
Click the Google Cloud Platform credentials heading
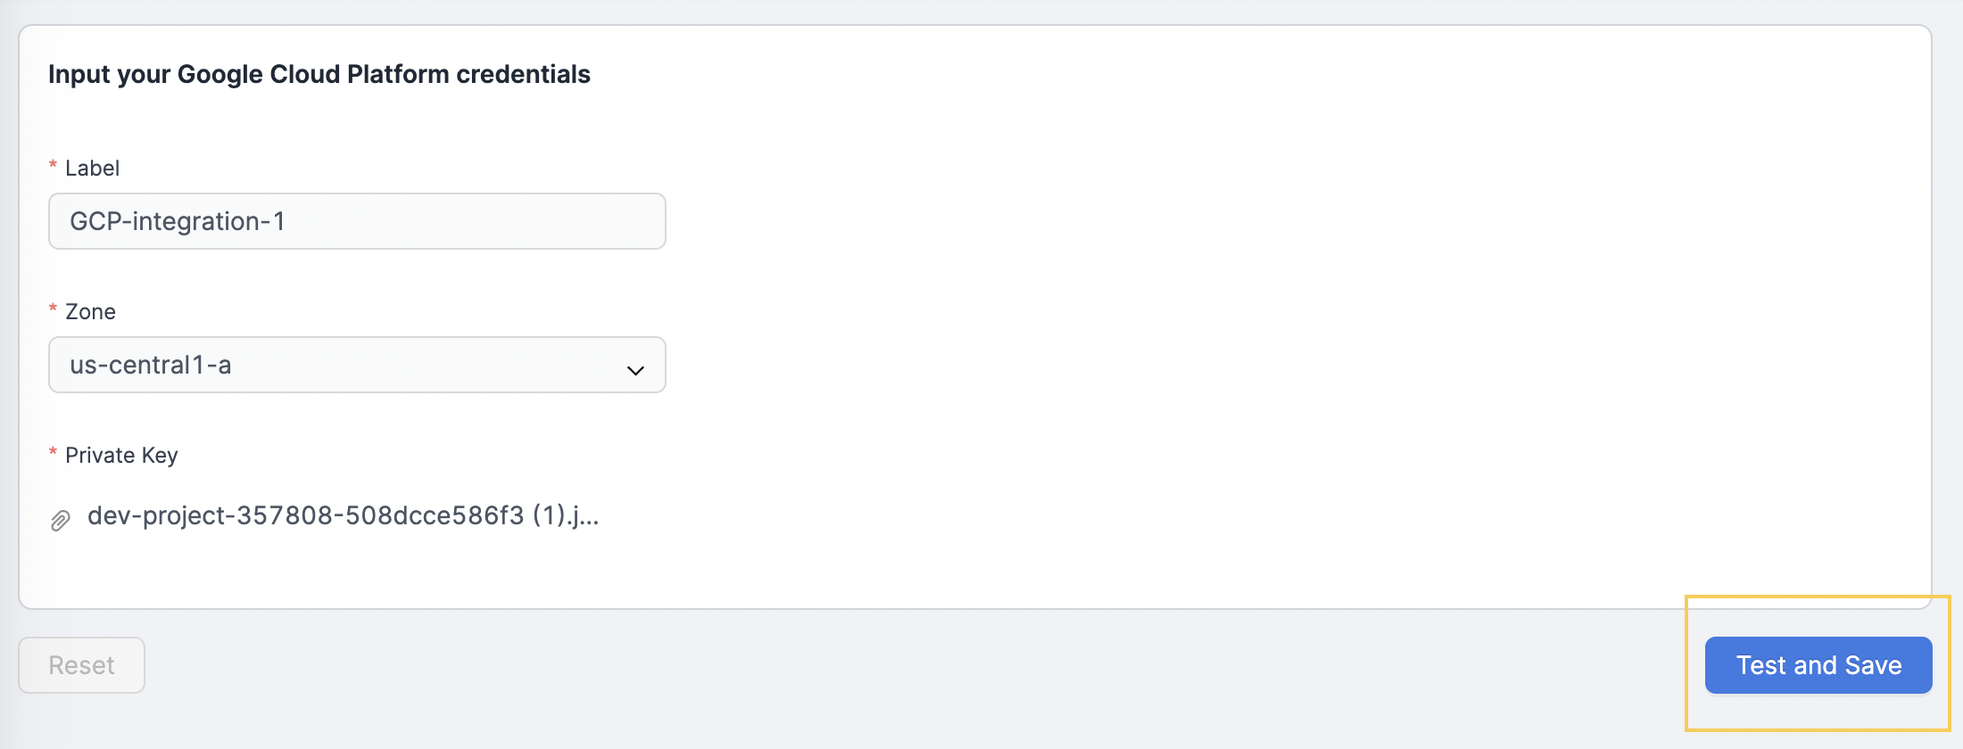click(319, 74)
